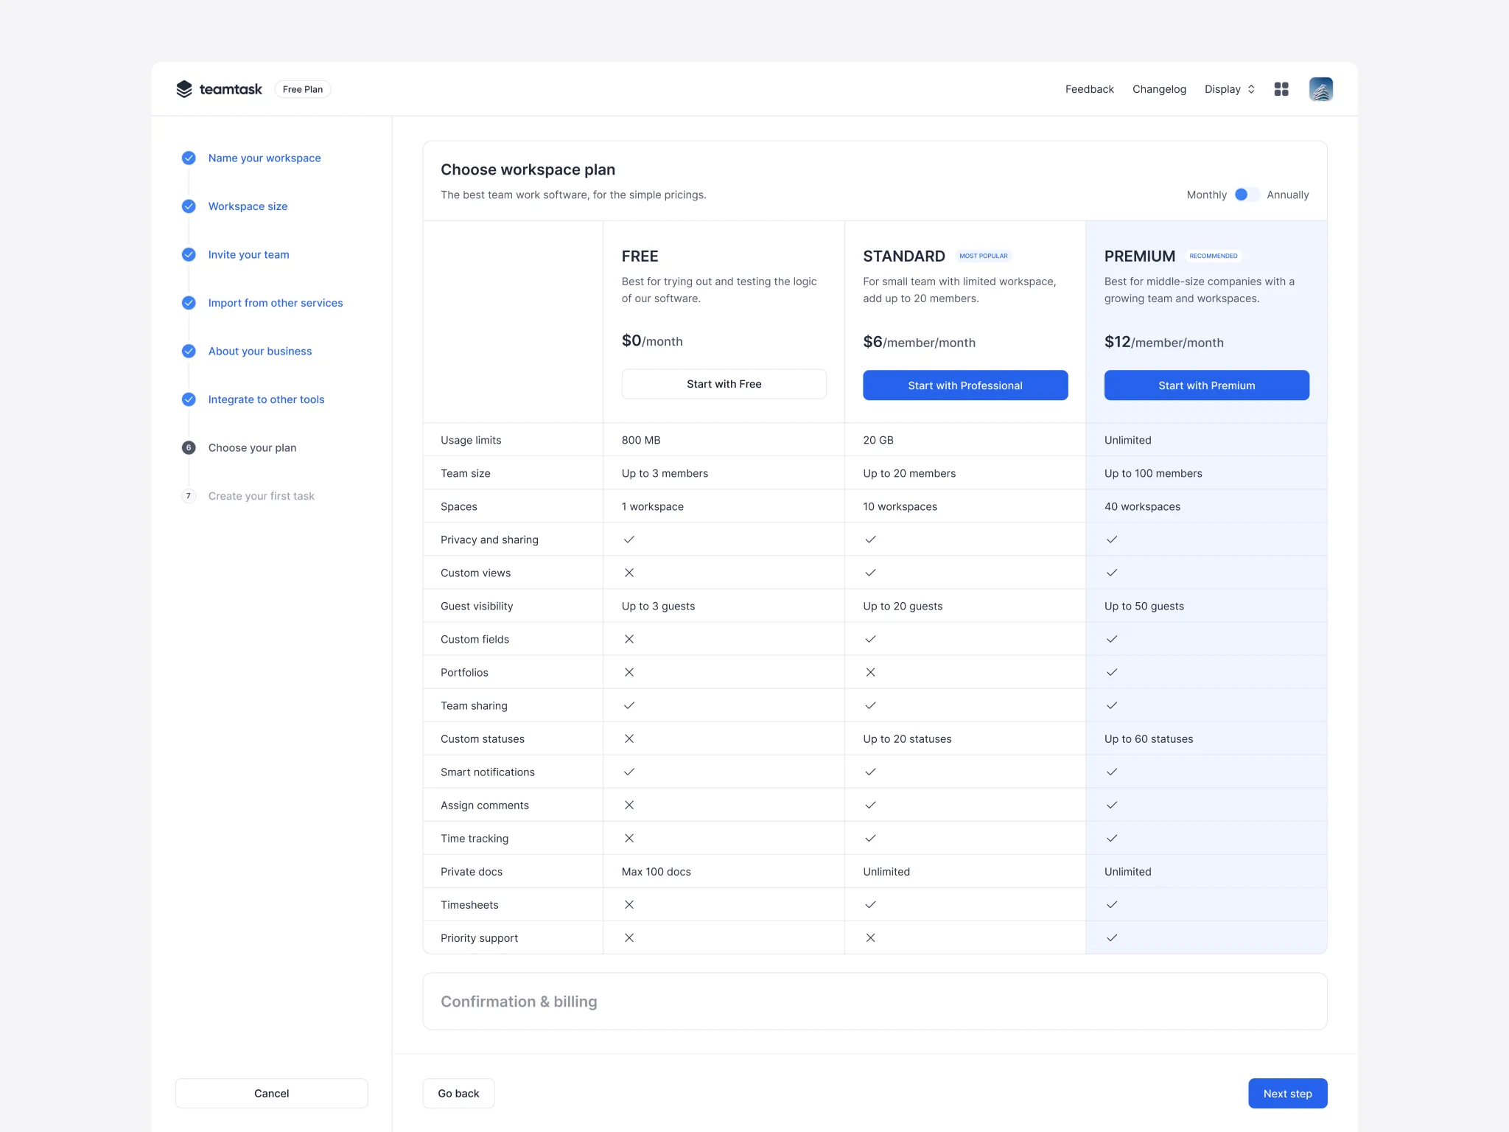This screenshot has height=1132, width=1509.
Task: Go to Invite your team step
Action: pos(248,254)
